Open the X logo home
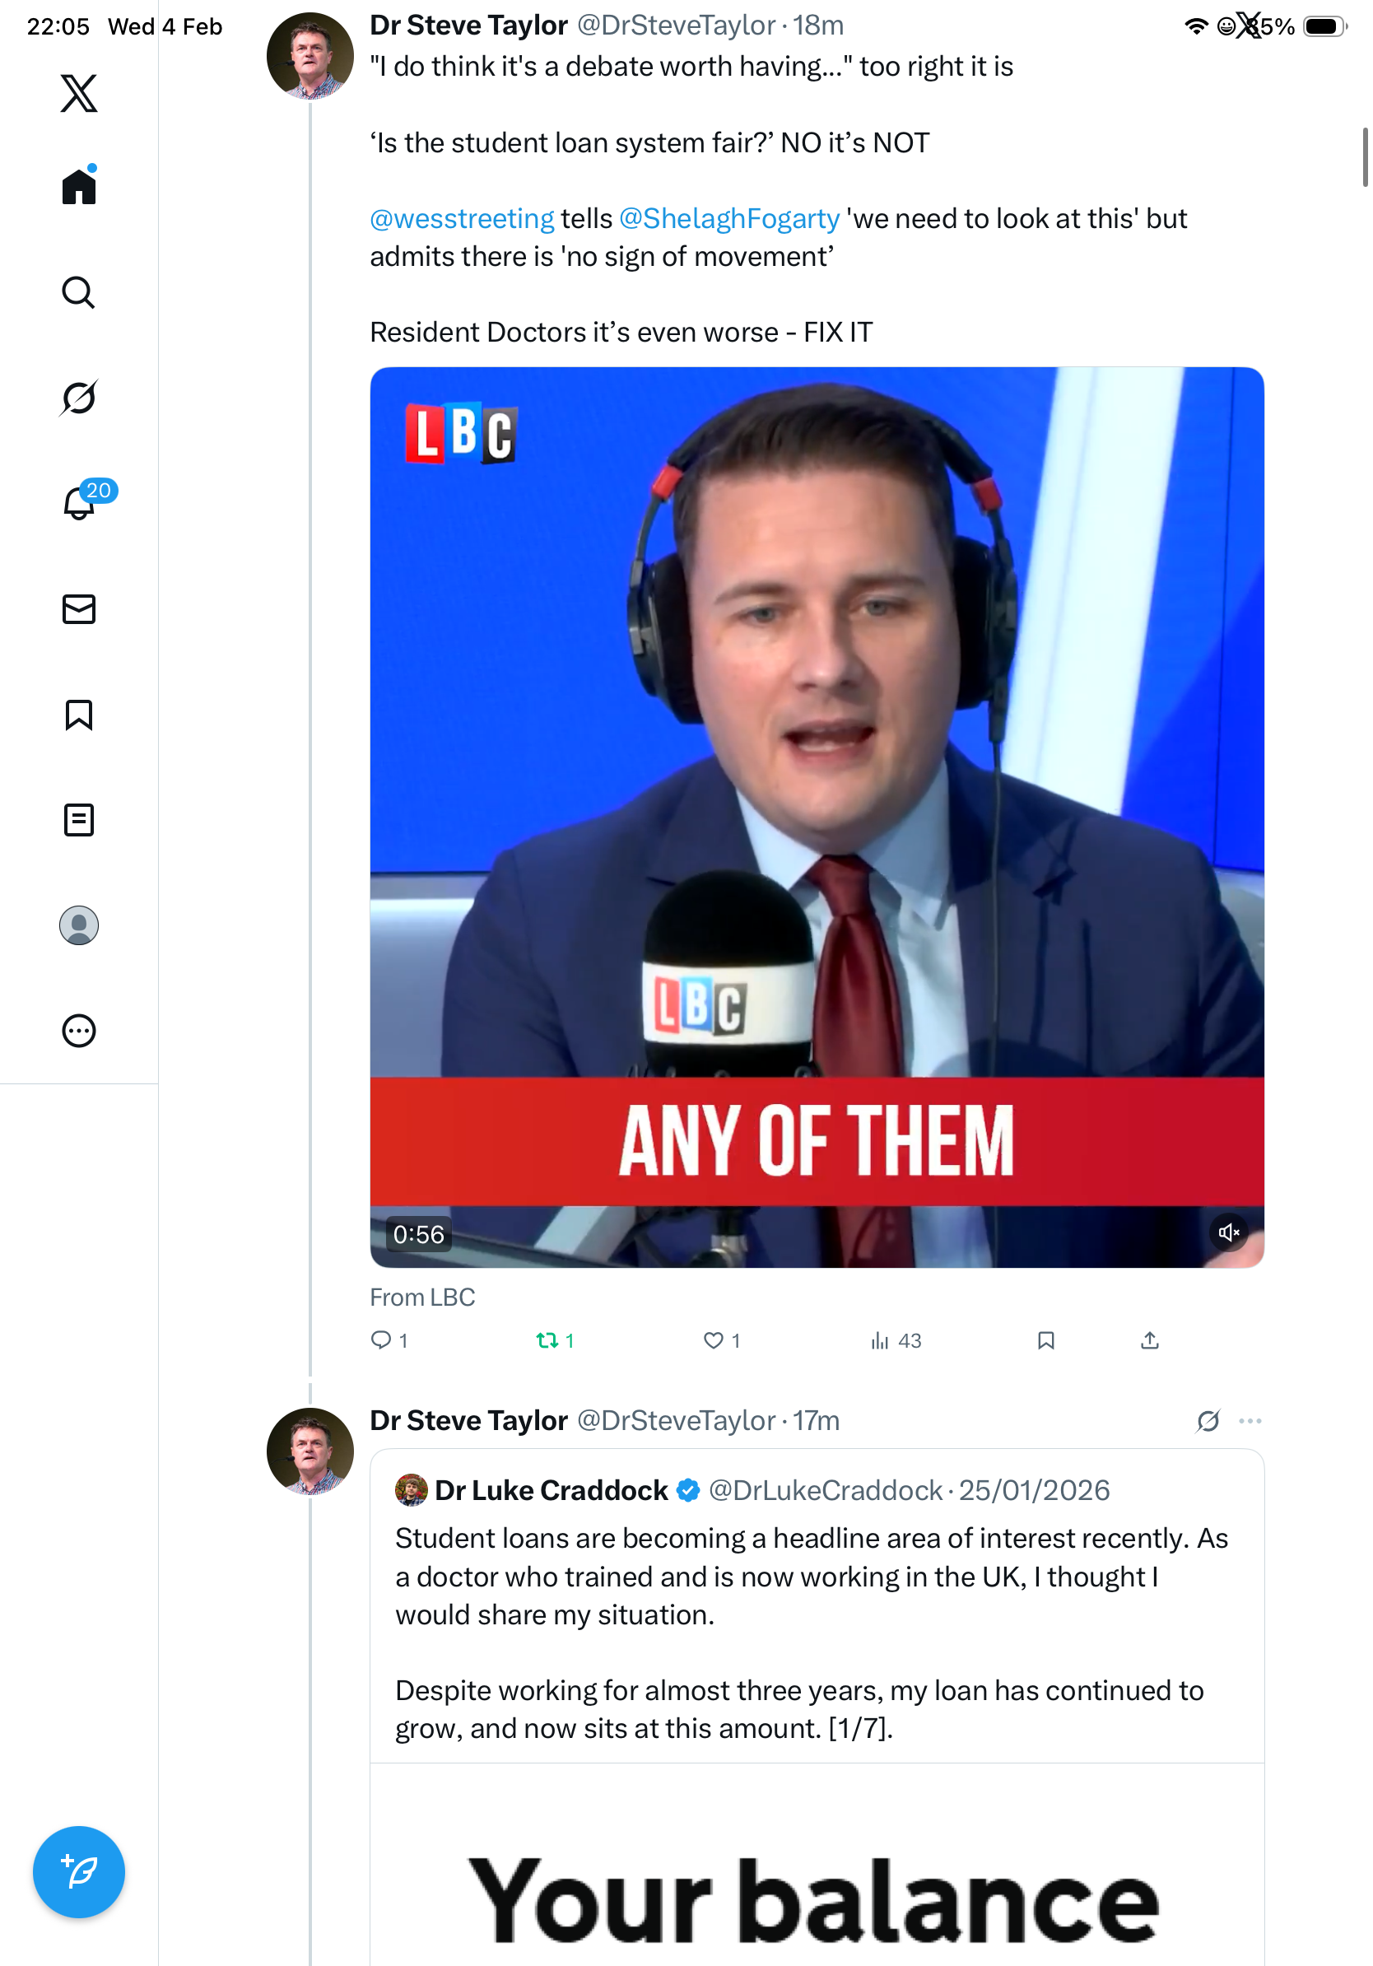The image size is (1373, 1966). pos(79,93)
